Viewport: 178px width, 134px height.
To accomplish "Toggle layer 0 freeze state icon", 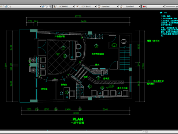I will click(x=4, y=6).
